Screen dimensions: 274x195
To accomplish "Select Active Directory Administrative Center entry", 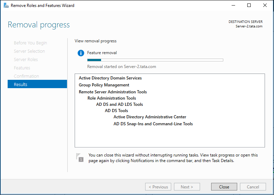I will (x=150, y=117).
